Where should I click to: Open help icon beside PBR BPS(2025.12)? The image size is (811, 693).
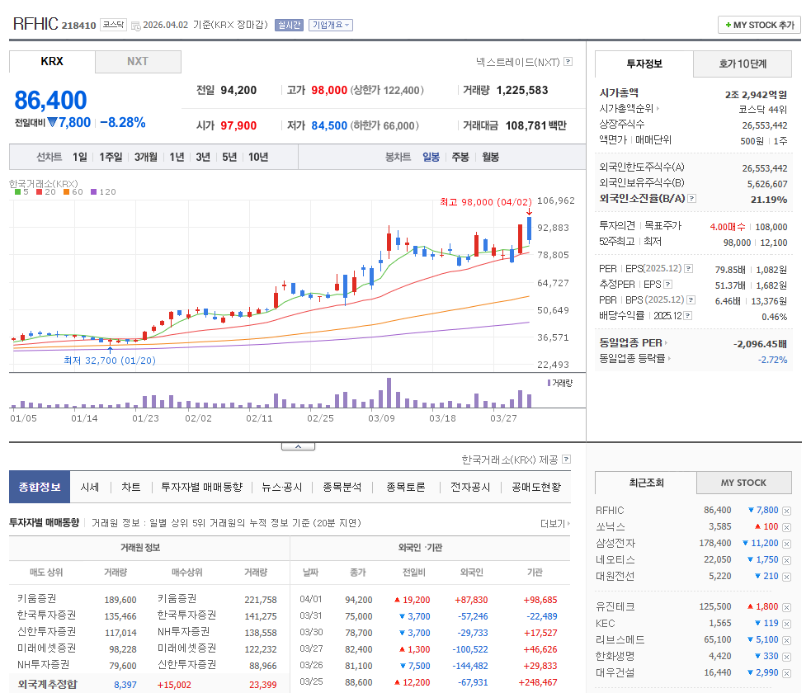[691, 300]
